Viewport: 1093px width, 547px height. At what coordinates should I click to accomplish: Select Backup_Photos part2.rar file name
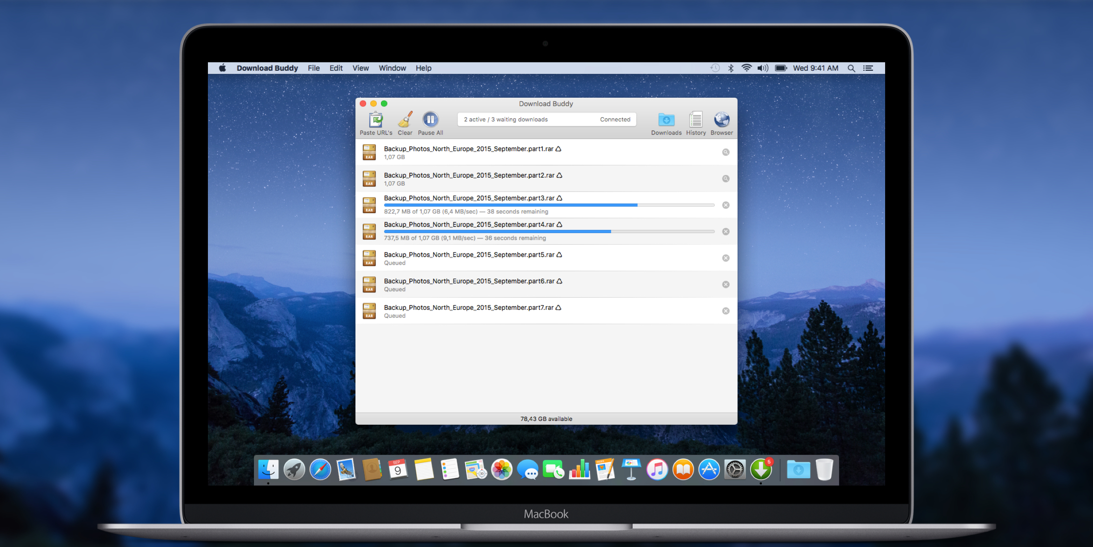coord(469,175)
